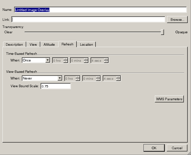Click the Name text field
Viewport: 191px width, 155px height.
(x=100, y=10)
